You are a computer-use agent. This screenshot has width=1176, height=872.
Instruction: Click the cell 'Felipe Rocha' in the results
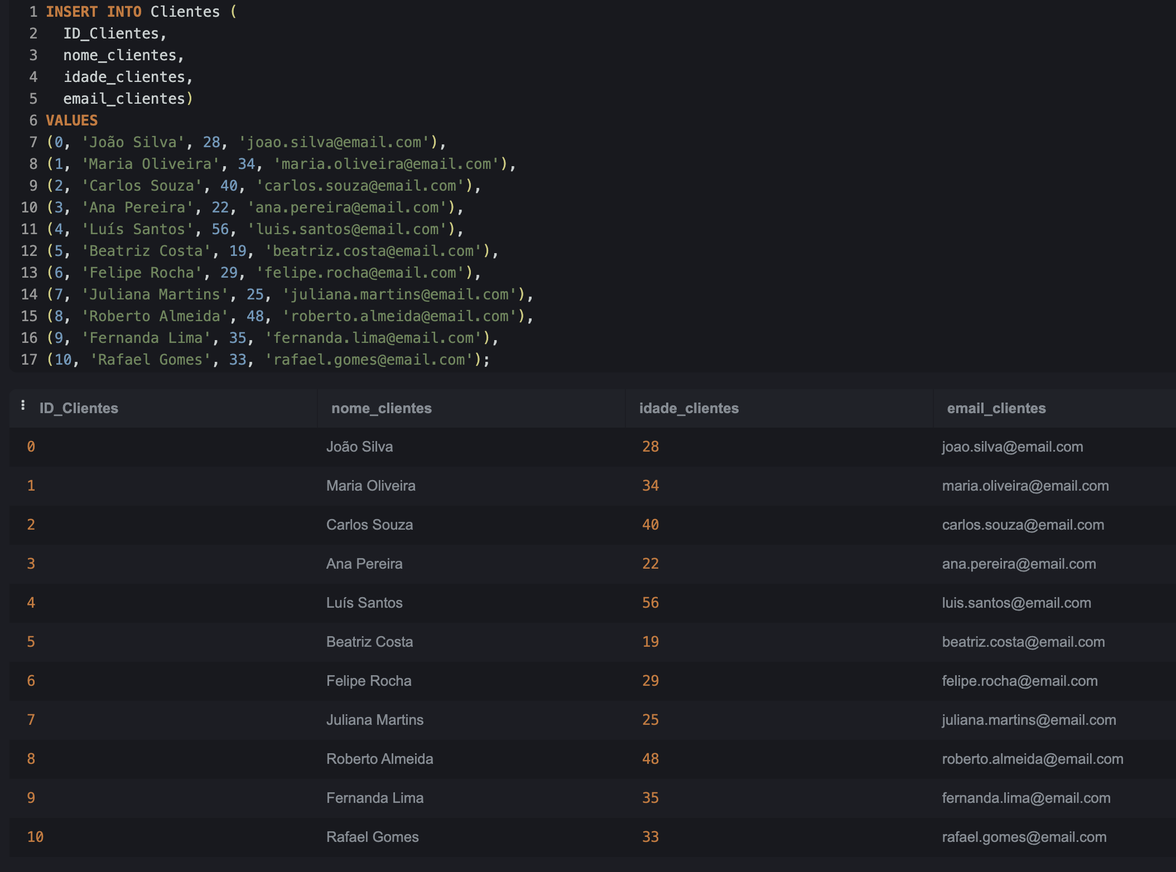[x=369, y=681]
